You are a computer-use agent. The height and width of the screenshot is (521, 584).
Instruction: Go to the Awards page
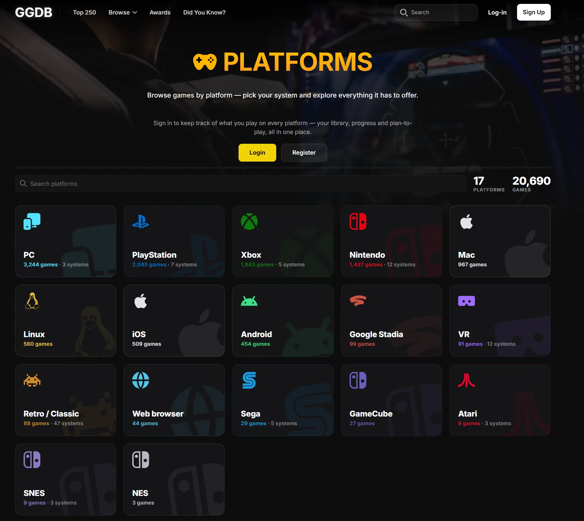click(160, 12)
